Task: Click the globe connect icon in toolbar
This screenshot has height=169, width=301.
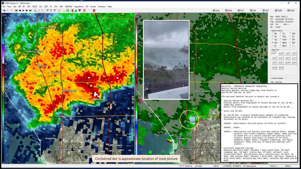Action: 4,10
